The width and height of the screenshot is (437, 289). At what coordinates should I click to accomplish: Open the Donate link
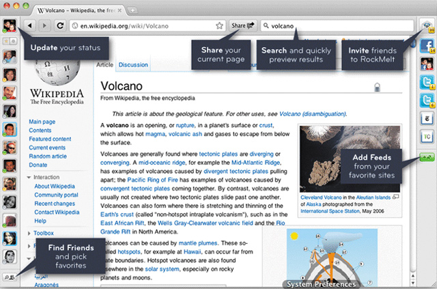coord(38,165)
